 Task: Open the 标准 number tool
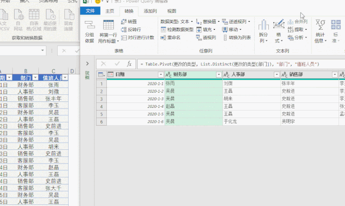[x=335, y=31]
